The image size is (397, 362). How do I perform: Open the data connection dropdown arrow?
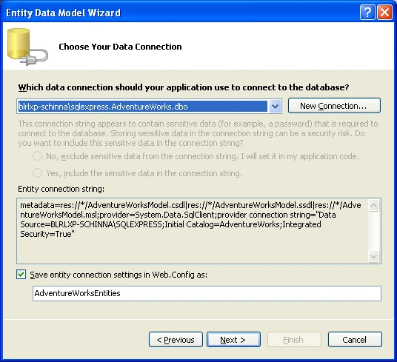pyautogui.click(x=275, y=107)
